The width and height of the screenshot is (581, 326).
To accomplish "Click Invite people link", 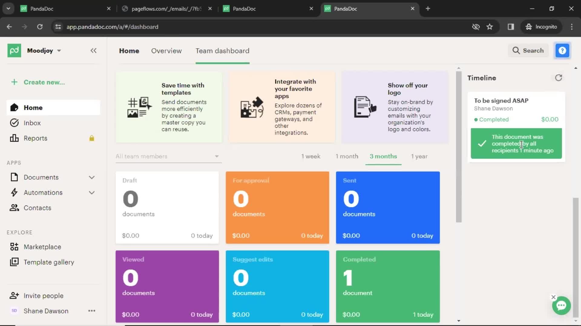I will click(44, 296).
